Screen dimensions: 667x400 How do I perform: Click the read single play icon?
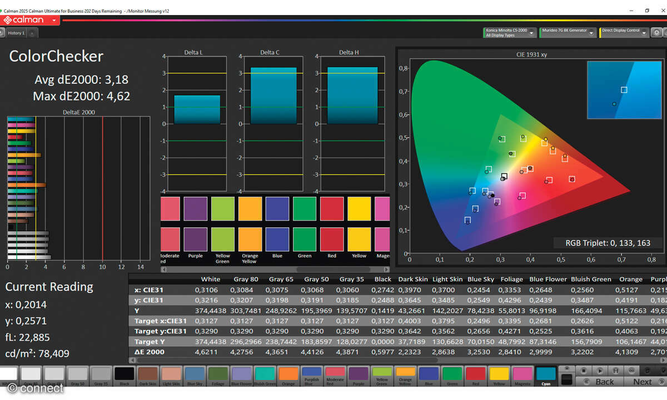point(599,370)
